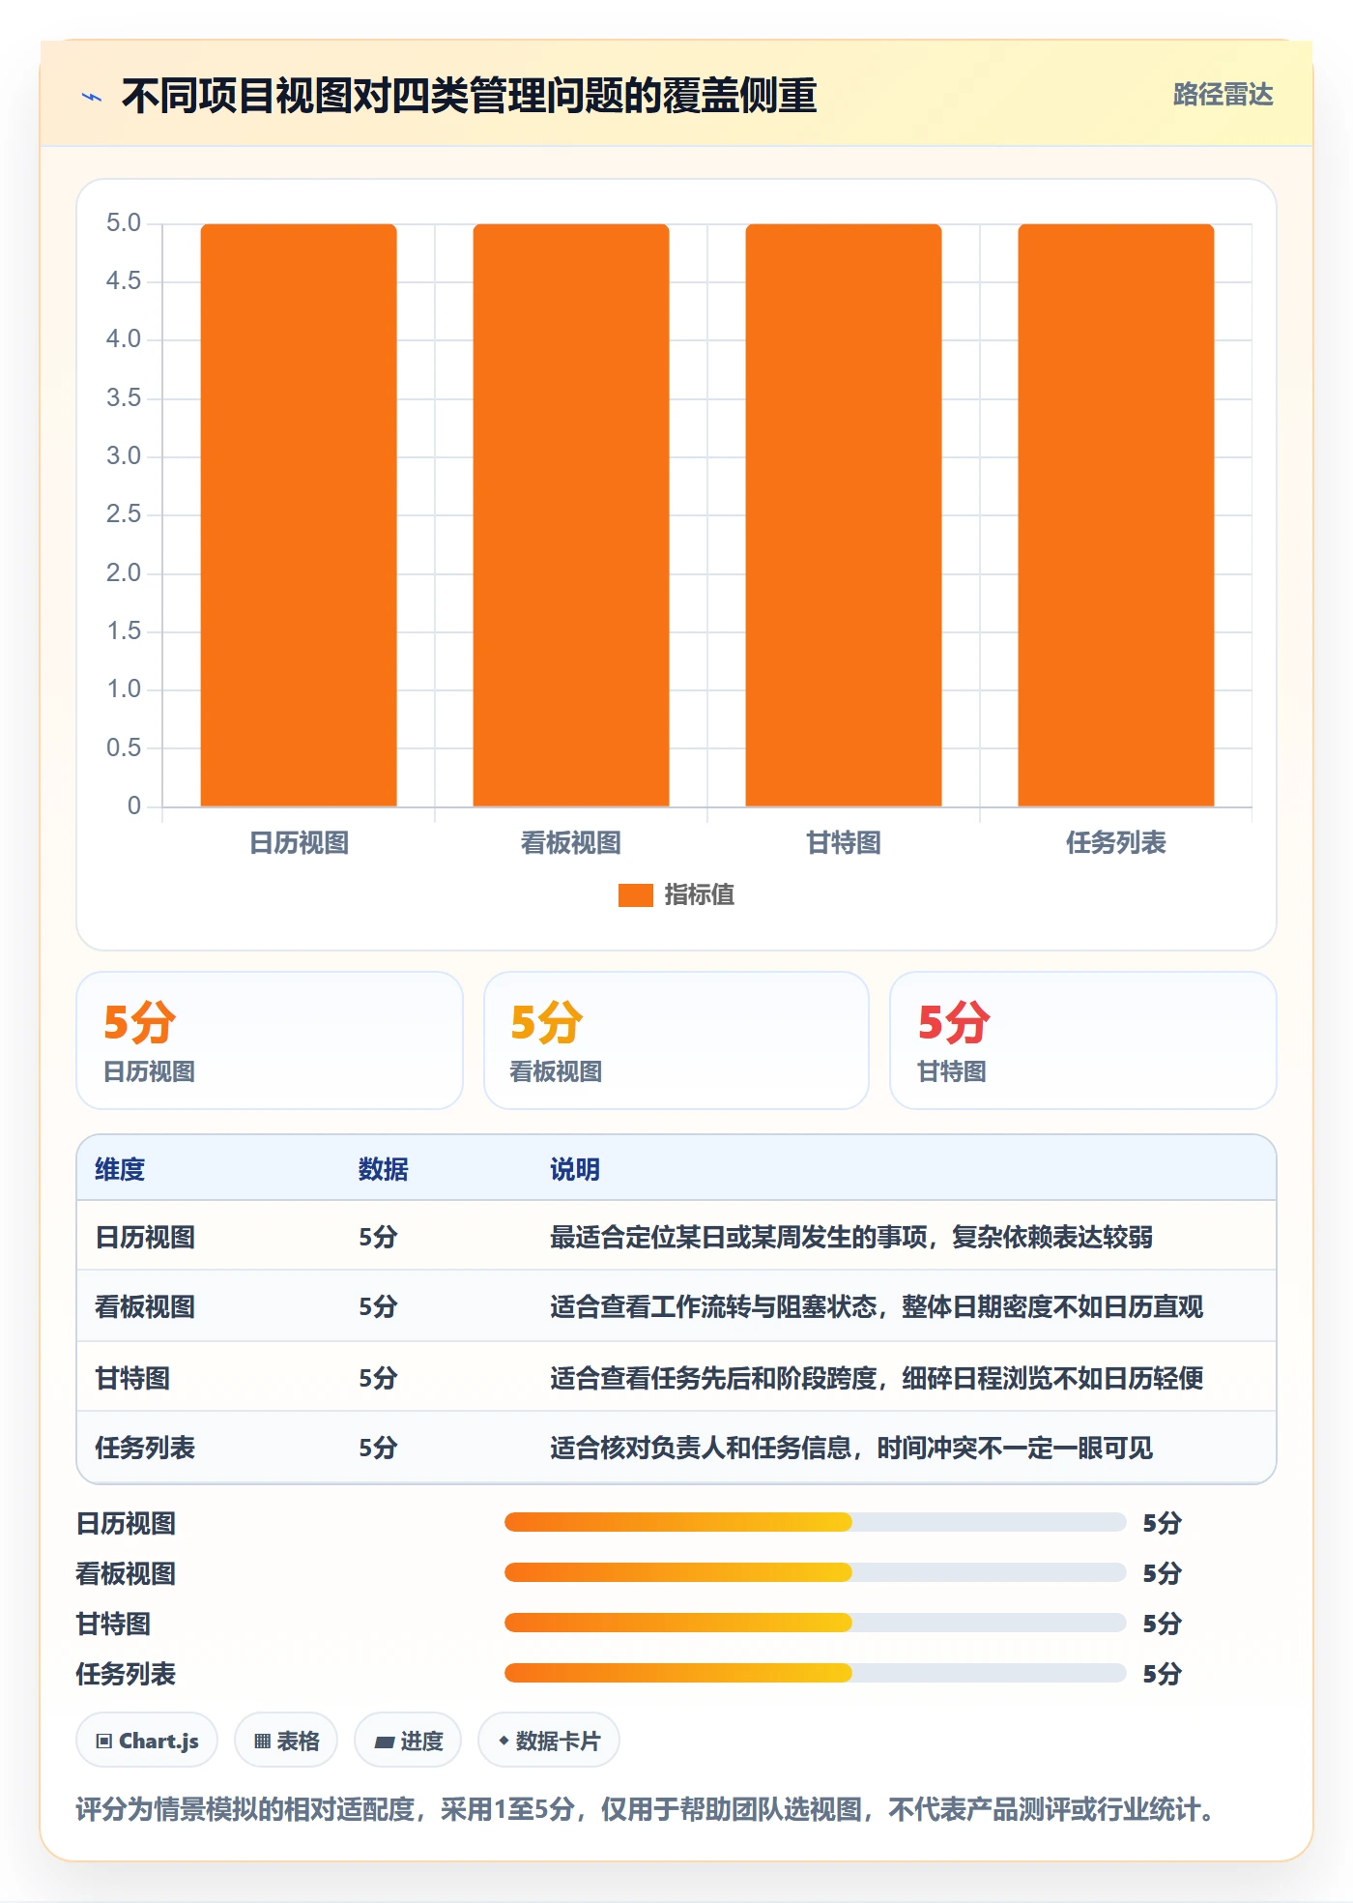
Task: Click the 数据 column header
Action: point(384,1170)
